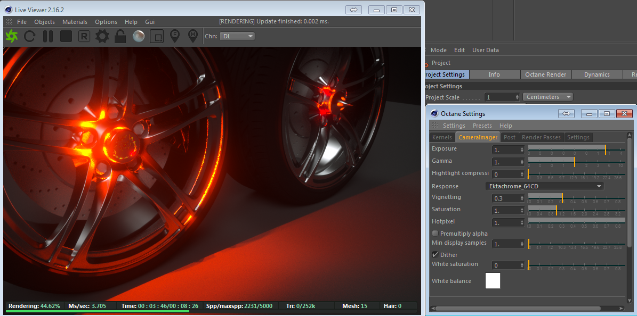Viewport: 637px width, 316px height.
Task: Adjust the Exposure slider bar
Action: tap(576, 149)
